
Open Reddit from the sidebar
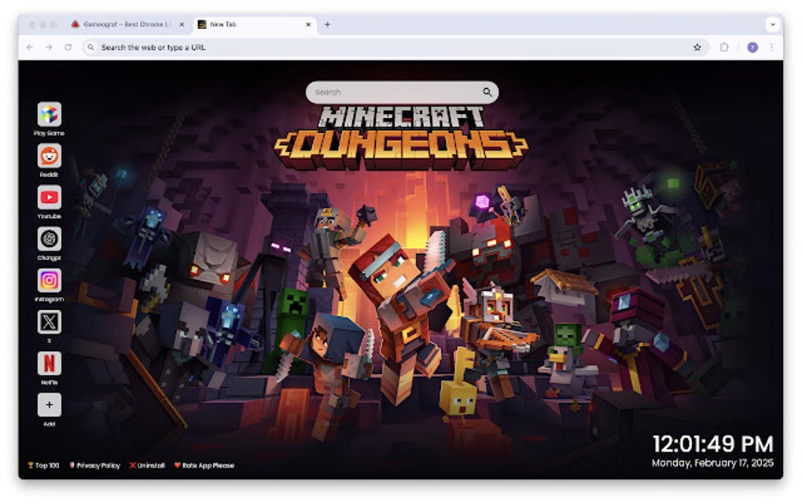[49, 156]
